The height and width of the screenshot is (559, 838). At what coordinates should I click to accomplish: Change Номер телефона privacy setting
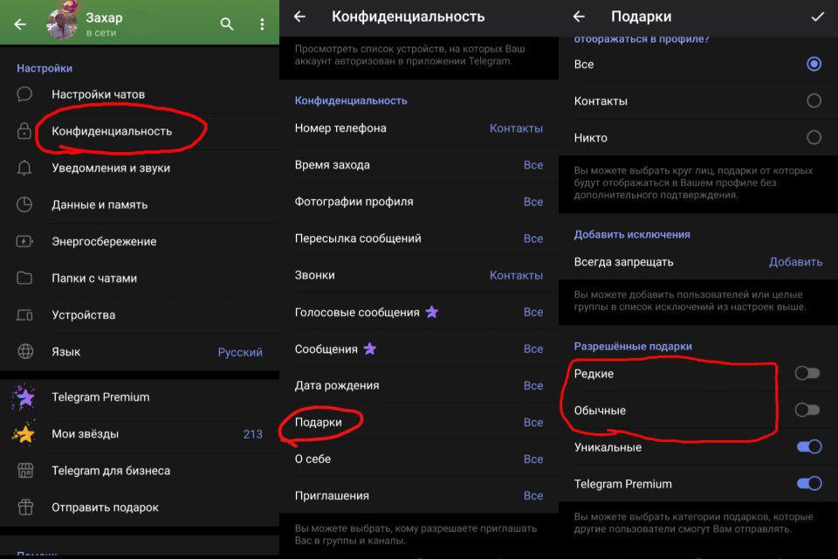coord(419,128)
